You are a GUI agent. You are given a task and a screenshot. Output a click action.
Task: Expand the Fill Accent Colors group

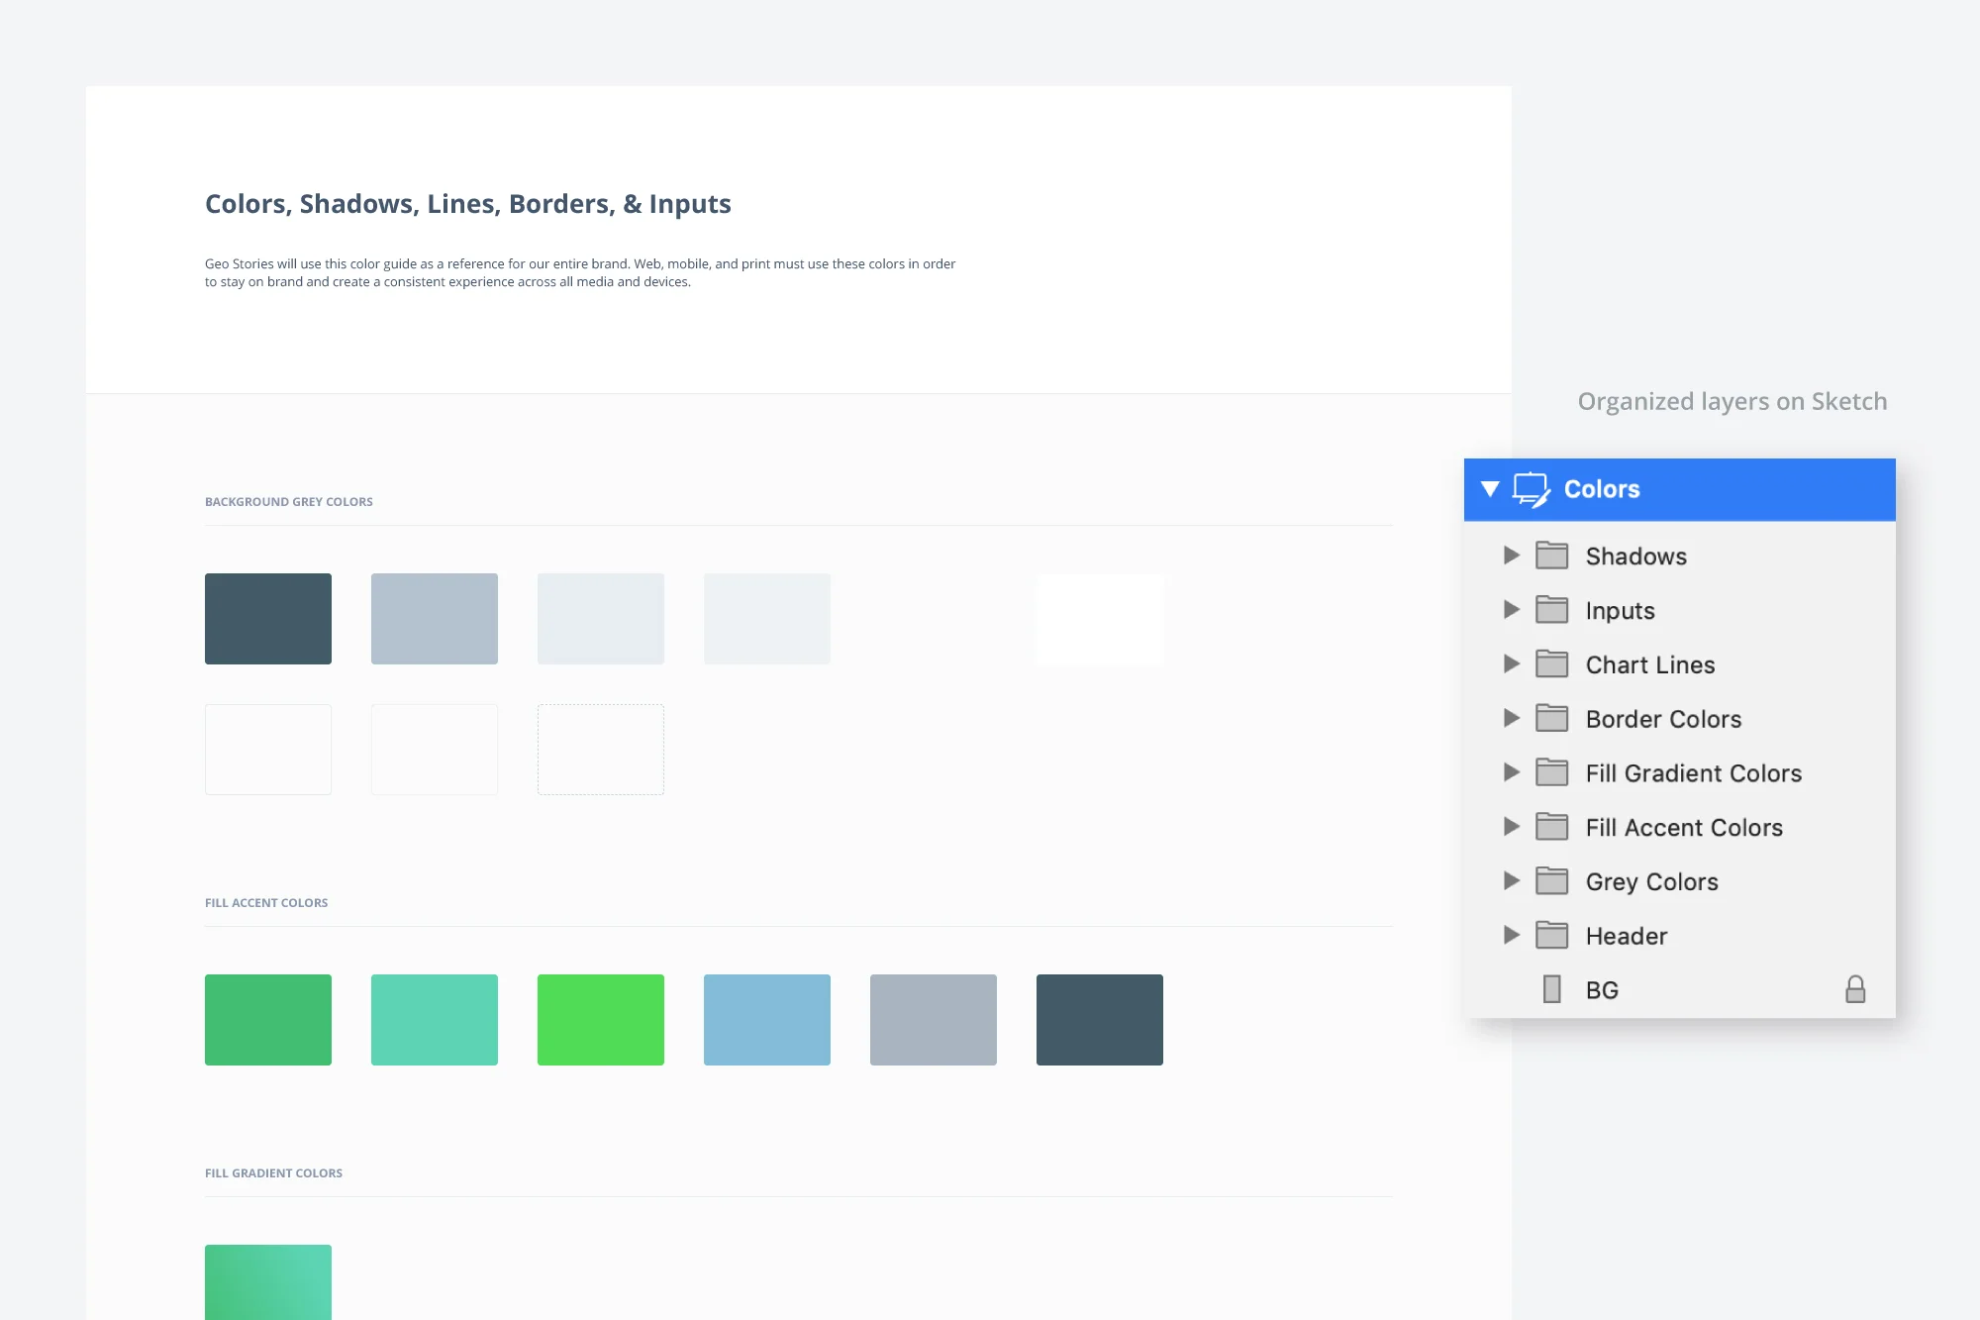[1511, 827]
